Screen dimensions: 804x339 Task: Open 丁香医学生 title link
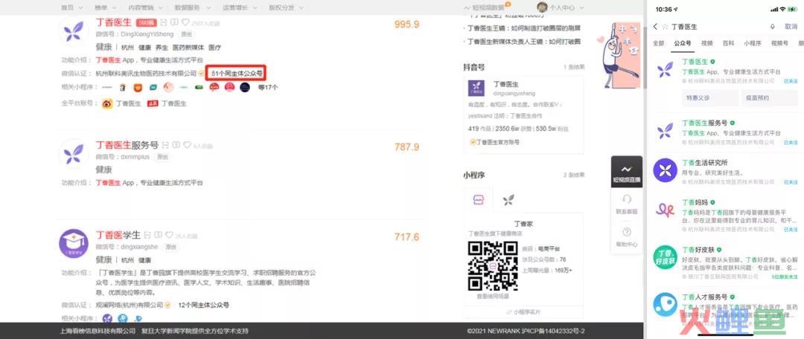[118, 235]
